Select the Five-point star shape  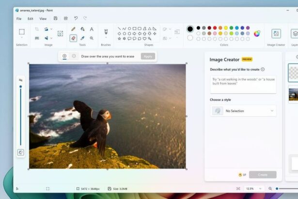point(119,39)
